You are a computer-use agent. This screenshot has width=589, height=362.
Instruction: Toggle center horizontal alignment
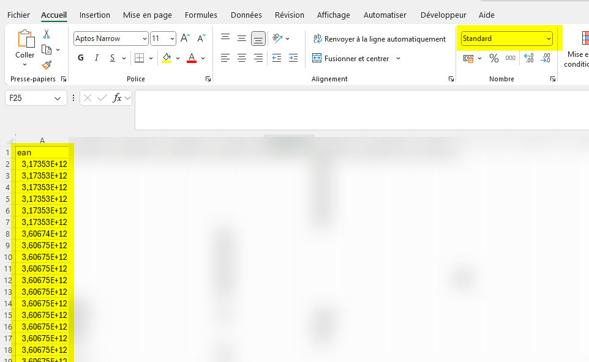tap(241, 57)
